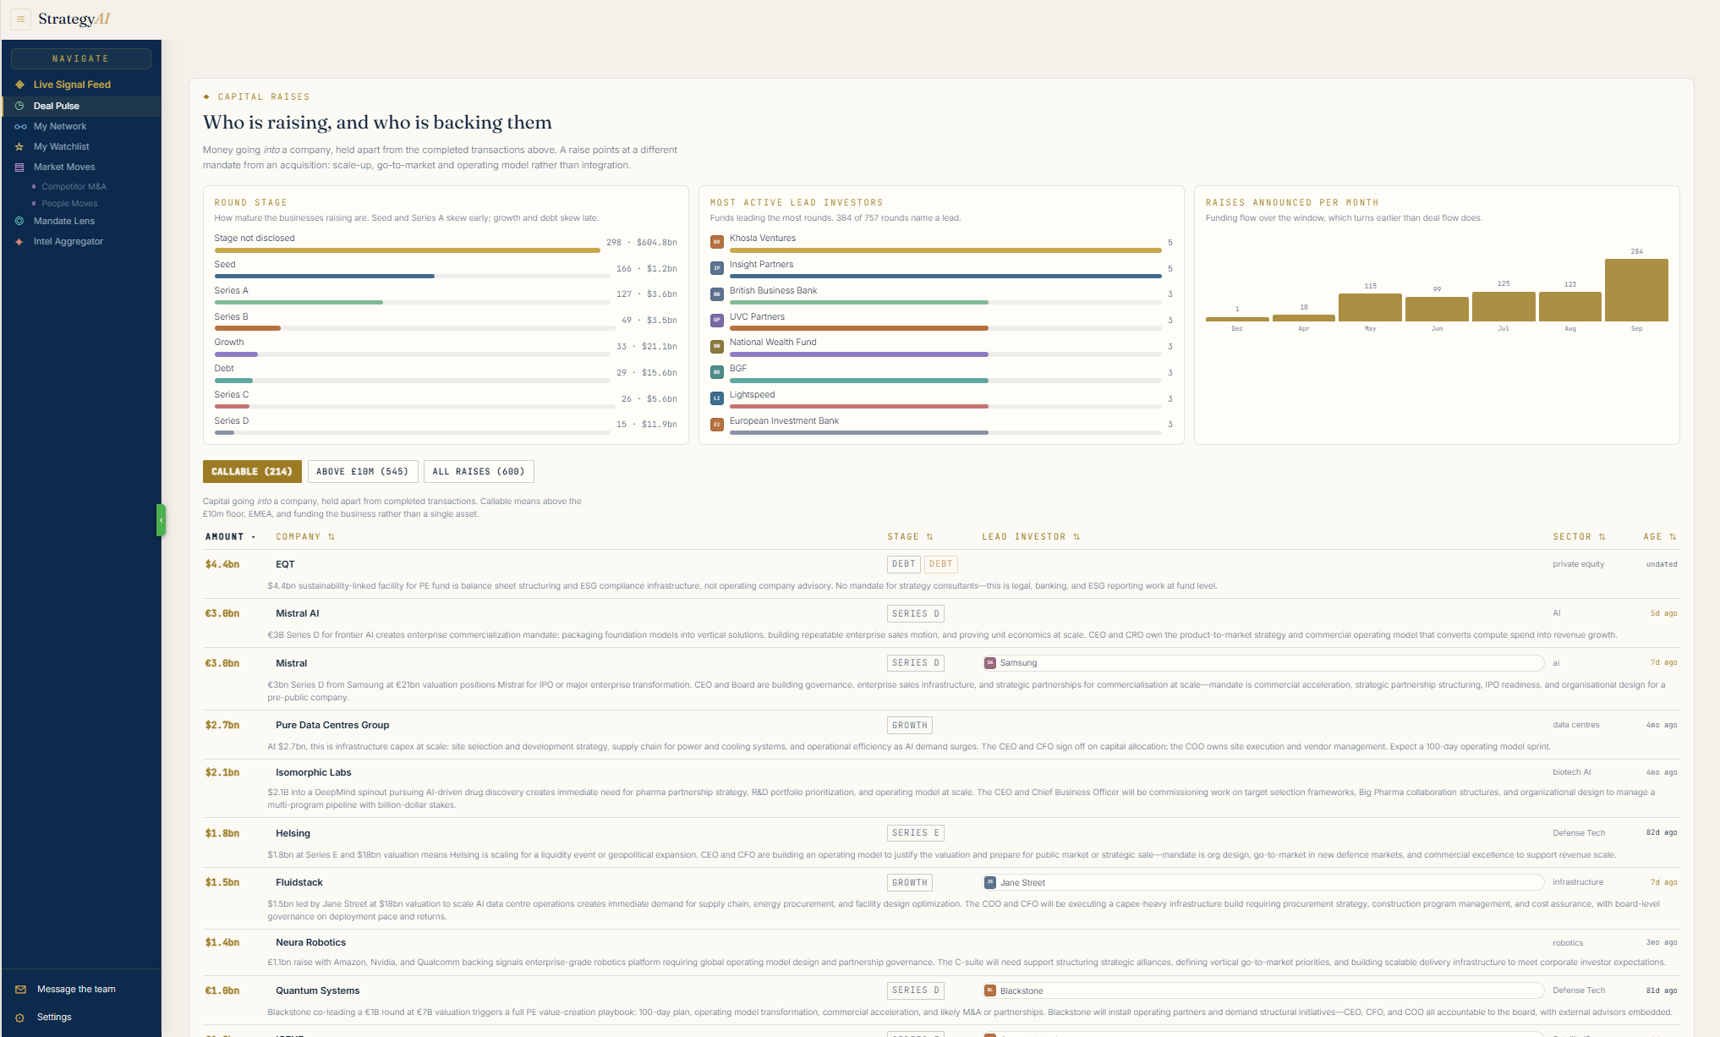Open Live Signal Feed in the sidebar
The width and height of the screenshot is (1720, 1037).
click(x=81, y=85)
